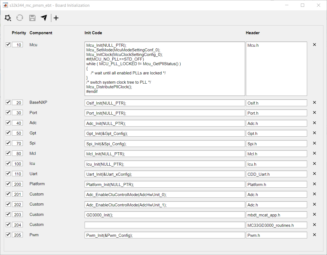Click the application icon in the title bar
This screenshot has width=327, height=255.
pyautogui.click(x=5, y=5)
